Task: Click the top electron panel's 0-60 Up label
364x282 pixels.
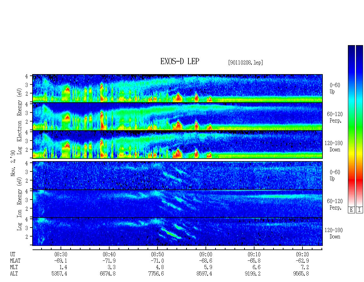Action: point(335,89)
